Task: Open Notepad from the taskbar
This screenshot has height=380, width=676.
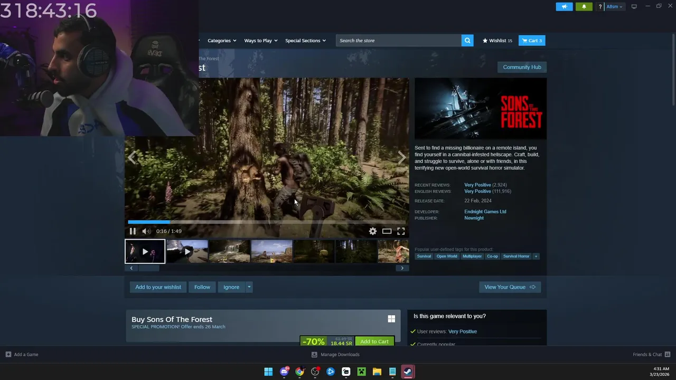Action: [392, 372]
